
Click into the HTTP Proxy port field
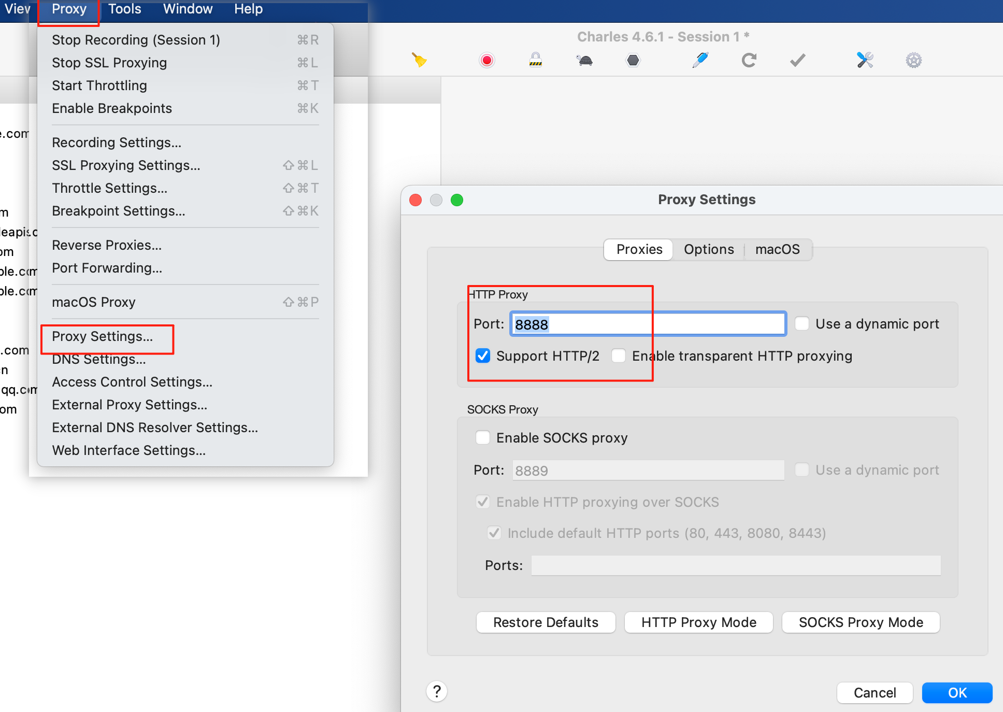coord(648,324)
